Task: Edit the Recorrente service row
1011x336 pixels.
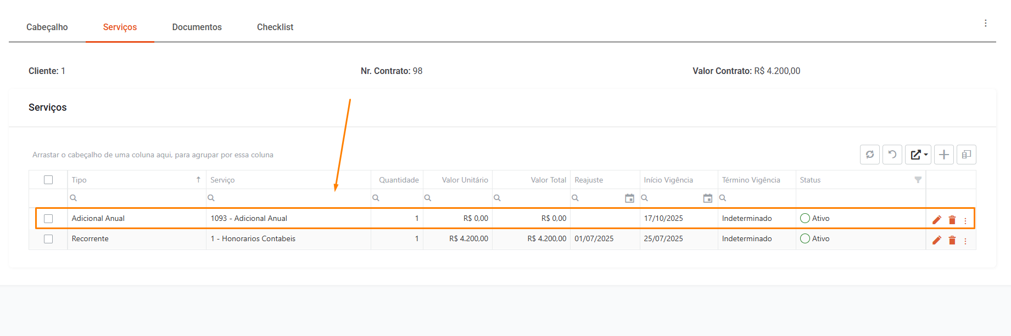Action: [x=937, y=240]
